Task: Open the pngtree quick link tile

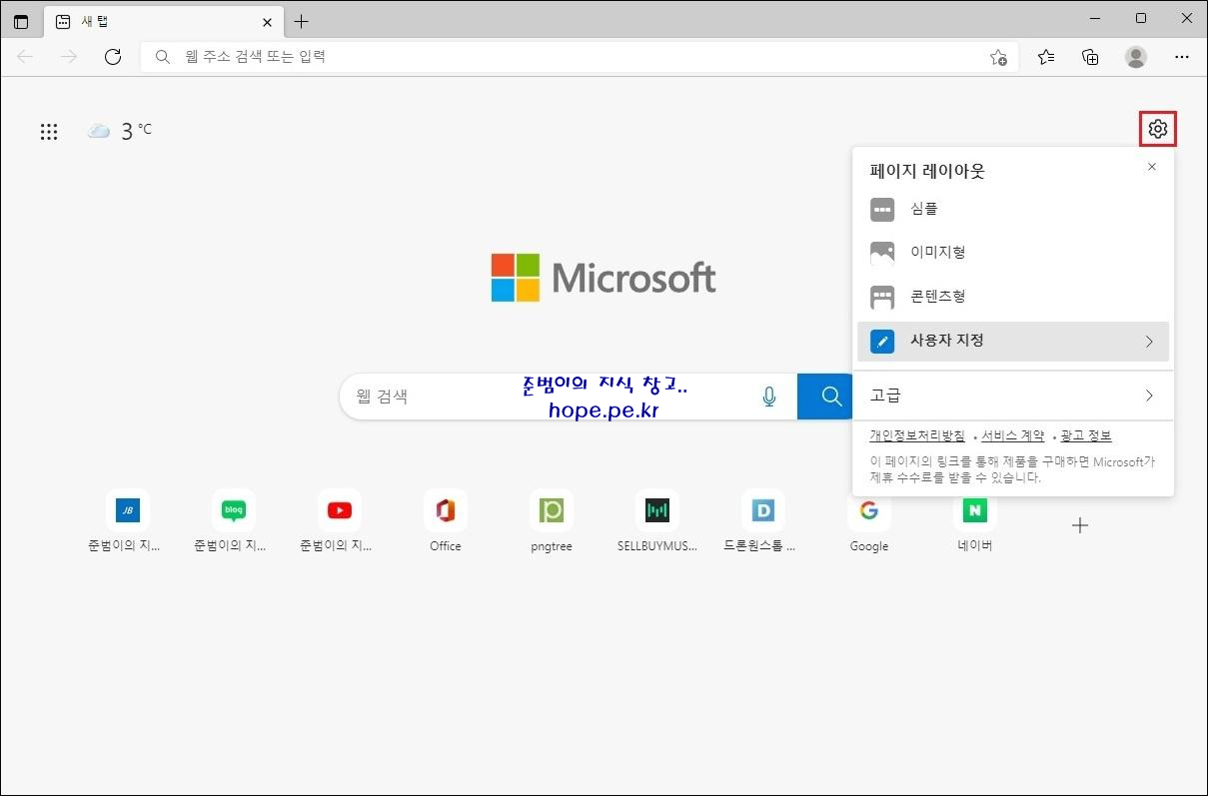Action: [x=552, y=511]
